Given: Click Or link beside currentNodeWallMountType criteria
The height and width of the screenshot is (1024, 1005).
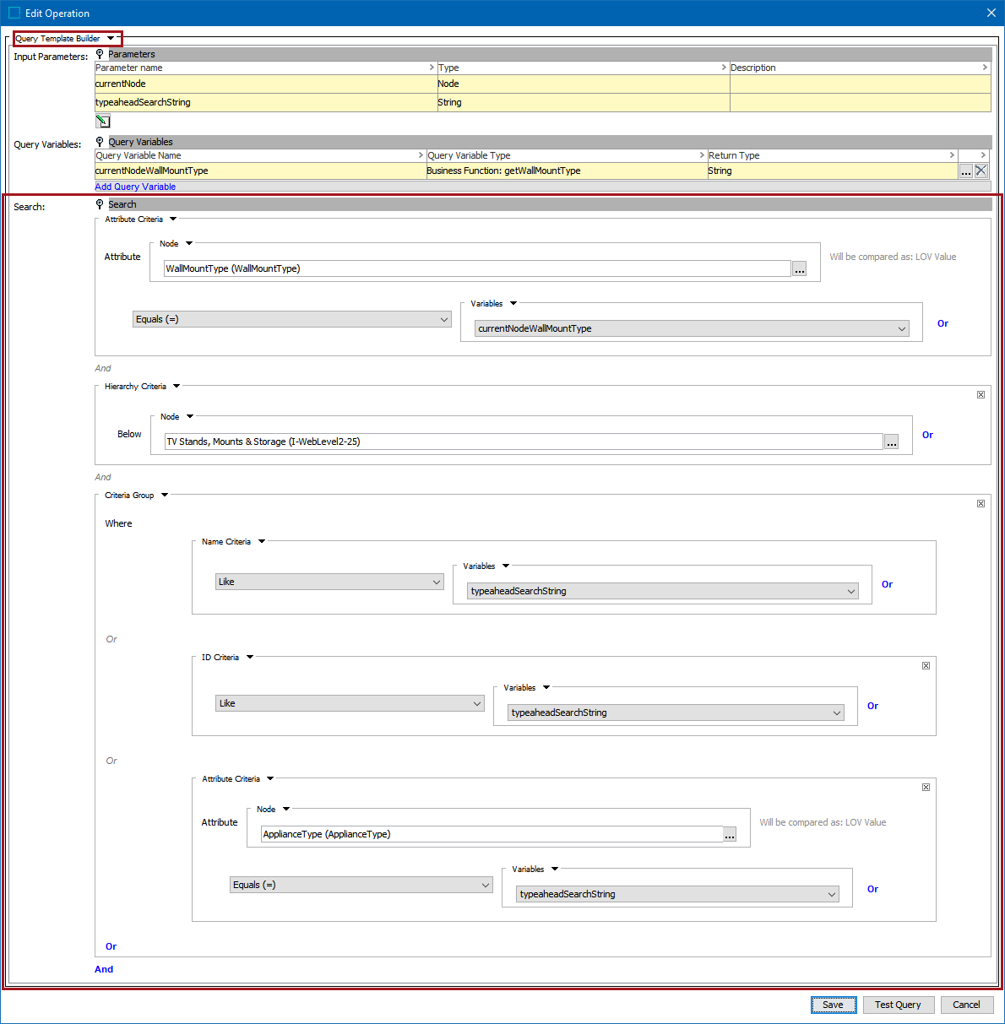Looking at the screenshot, I should coord(943,323).
